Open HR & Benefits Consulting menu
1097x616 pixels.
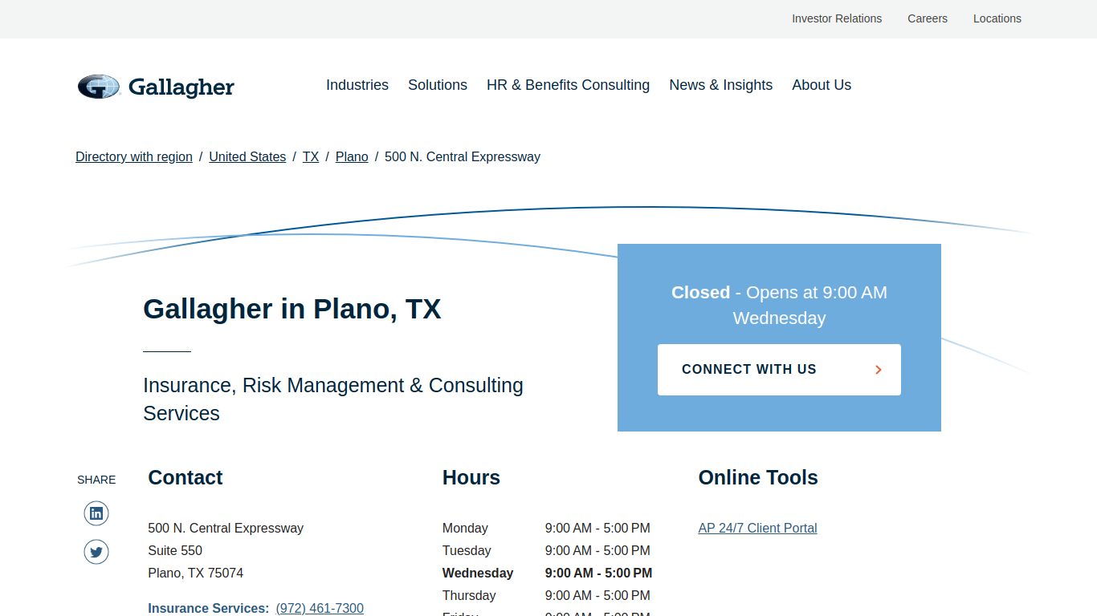click(x=568, y=85)
